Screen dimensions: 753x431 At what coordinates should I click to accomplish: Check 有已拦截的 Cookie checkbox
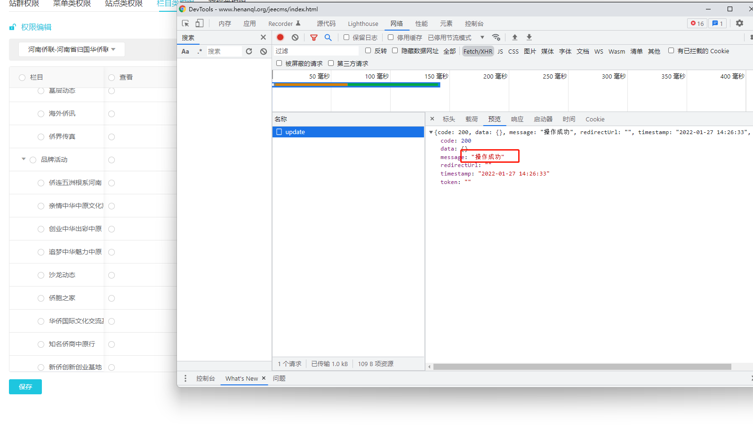[671, 50]
